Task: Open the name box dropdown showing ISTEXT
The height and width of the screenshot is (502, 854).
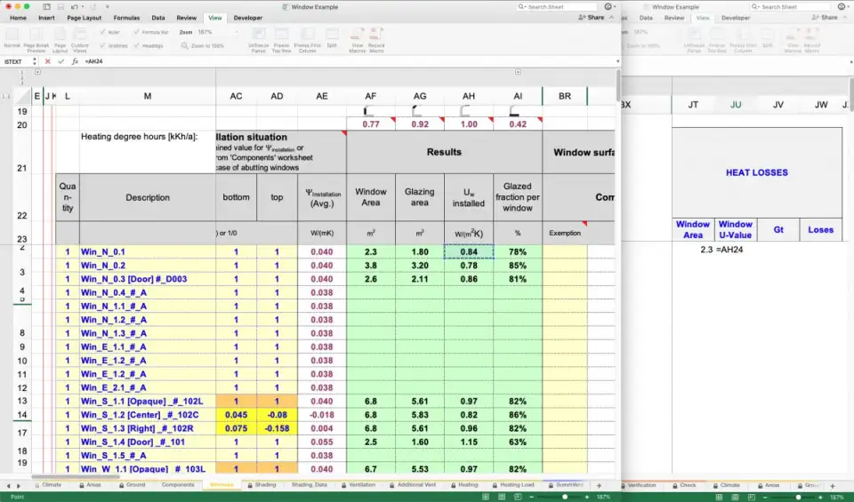Action: pyautogui.click(x=36, y=61)
